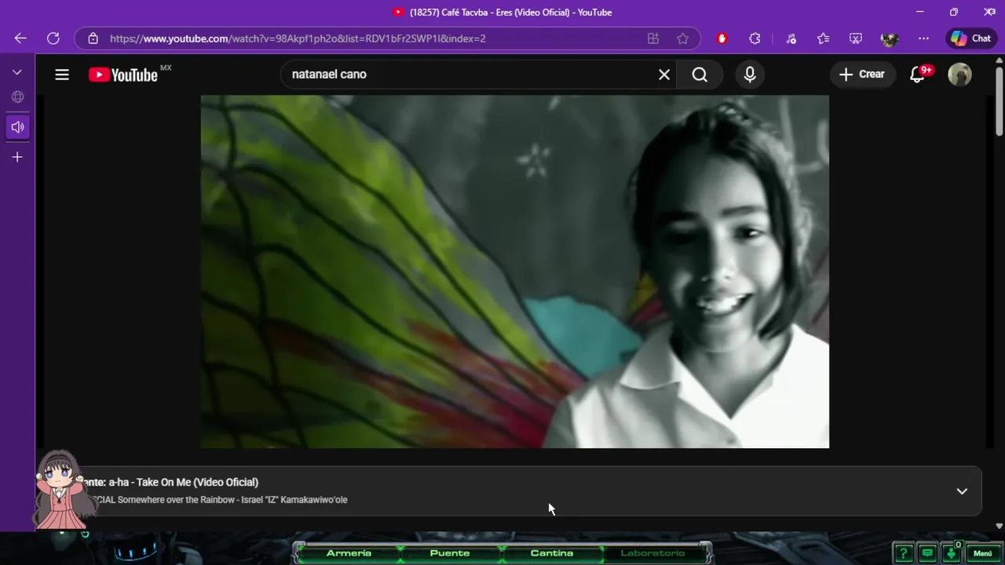The width and height of the screenshot is (1005, 565).
Task: Click the Café Tacvba video player
Action: [515, 272]
